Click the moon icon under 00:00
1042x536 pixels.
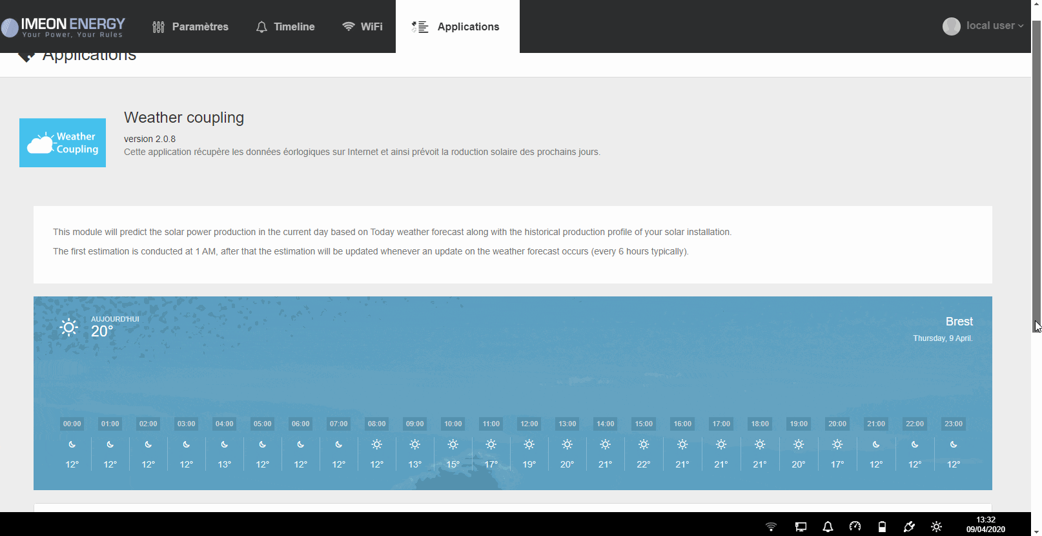pyautogui.click(x=72, y=444)
